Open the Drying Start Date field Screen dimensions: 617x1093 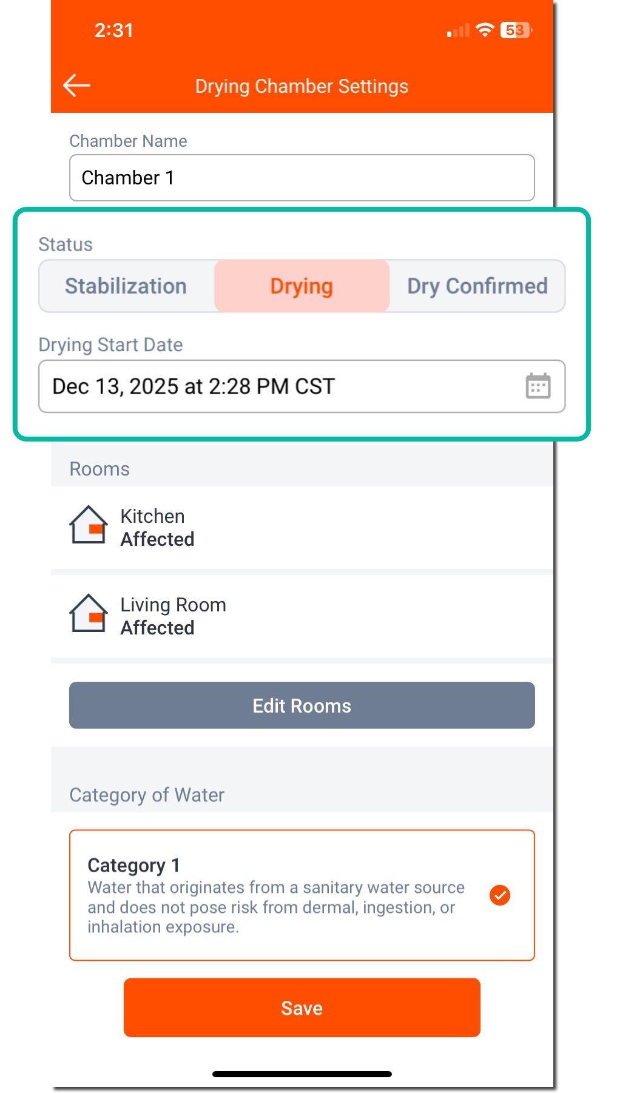tap(279, 386)
